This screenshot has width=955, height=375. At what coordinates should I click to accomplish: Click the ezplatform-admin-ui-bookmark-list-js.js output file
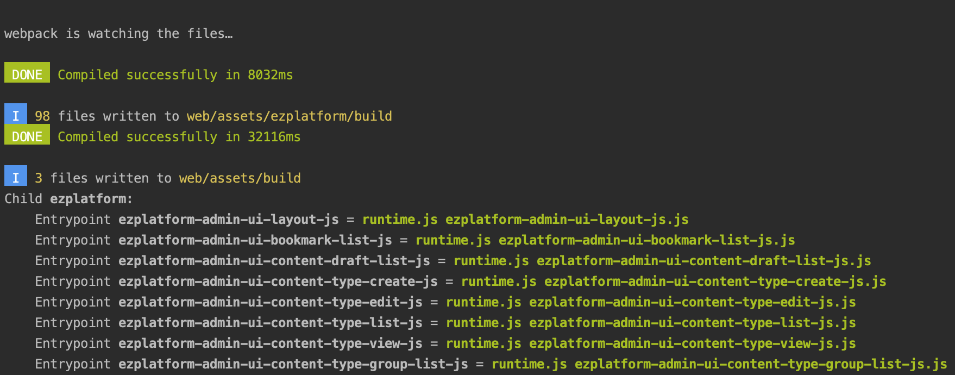(x=646, y=240)
